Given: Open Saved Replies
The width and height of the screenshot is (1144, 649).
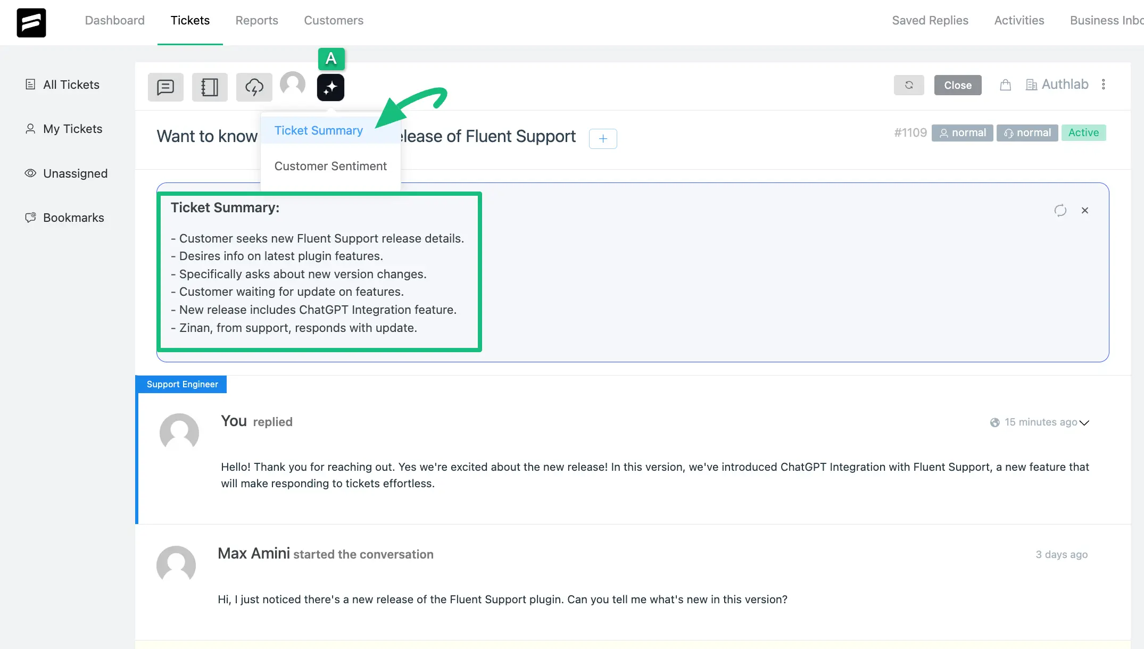Looking at the screenshot, I should (x=930, y=20).
